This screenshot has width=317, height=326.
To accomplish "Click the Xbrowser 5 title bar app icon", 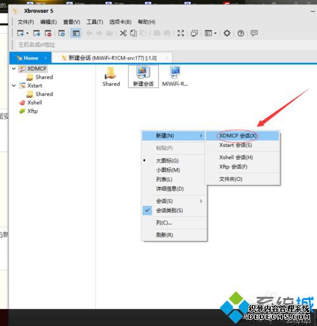I will coord(15,11).
